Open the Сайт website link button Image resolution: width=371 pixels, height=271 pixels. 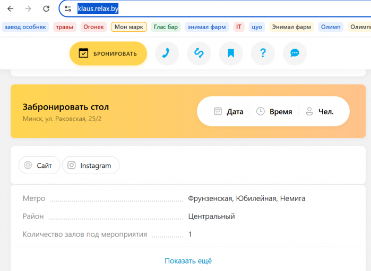coord(39,165)
